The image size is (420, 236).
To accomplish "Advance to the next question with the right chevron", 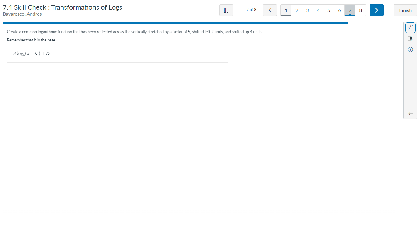I will click(x=376, y=10).
